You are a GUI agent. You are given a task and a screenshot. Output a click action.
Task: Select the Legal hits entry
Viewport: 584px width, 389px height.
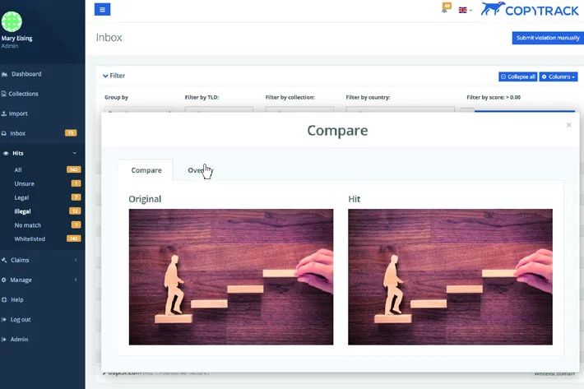tap(21, 197)
